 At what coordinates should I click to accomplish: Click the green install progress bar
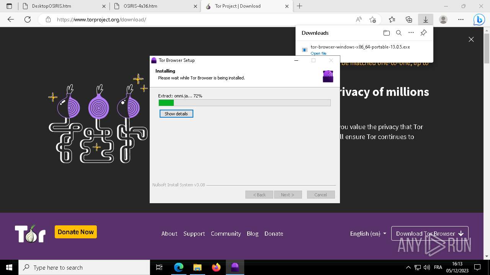coord(245,103)
